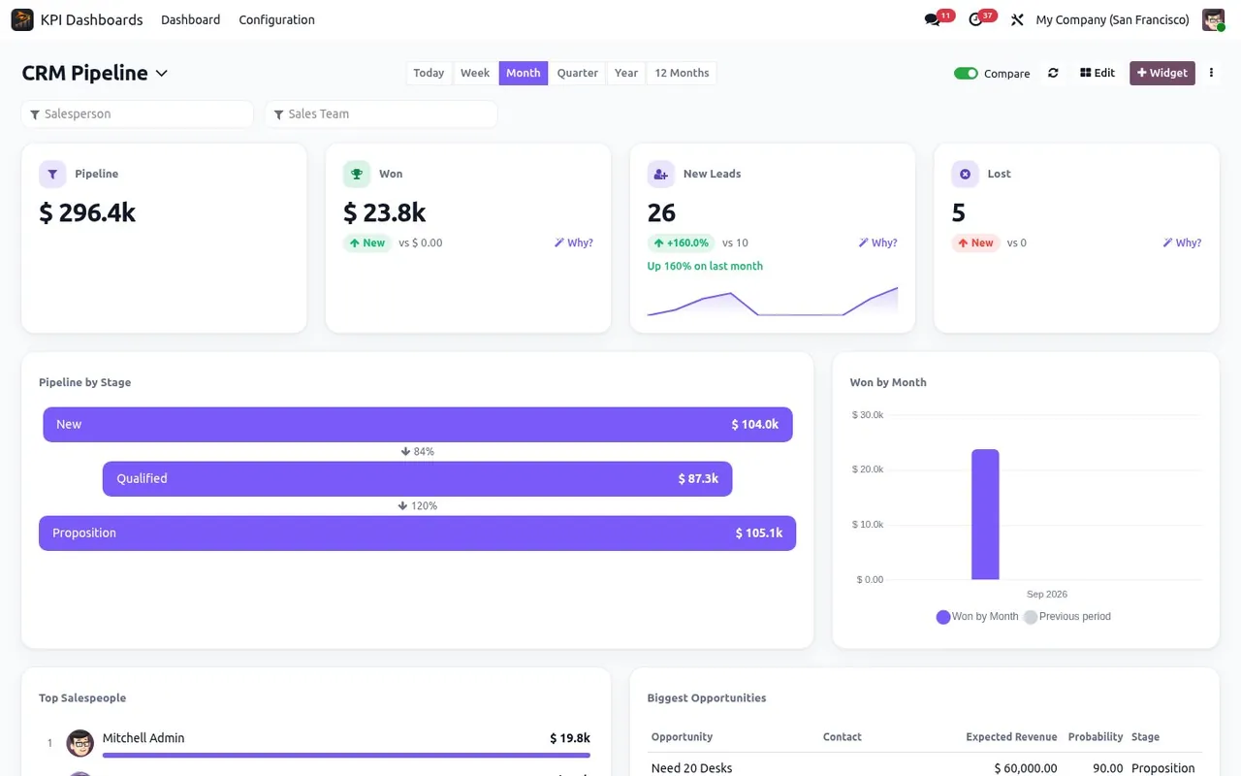The height and width of the screenshot is (776, 1241).
Task: Click the Qualified stage funnel bar
Action: pos(418,479)
